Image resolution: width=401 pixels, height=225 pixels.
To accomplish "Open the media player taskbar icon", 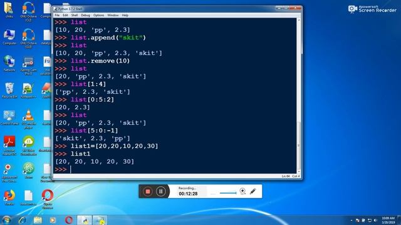I will click(x=53, y=220).
